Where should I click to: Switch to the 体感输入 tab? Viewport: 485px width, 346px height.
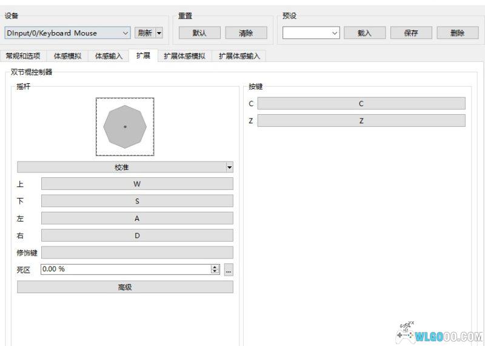pyautogui.click(x=109, y=56)
